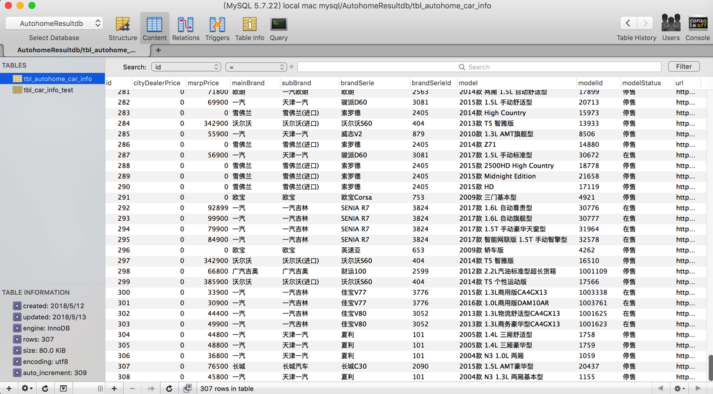Click the remove row minus icon
This screenshot has width=713, height=394.
[x=132, y=388]
